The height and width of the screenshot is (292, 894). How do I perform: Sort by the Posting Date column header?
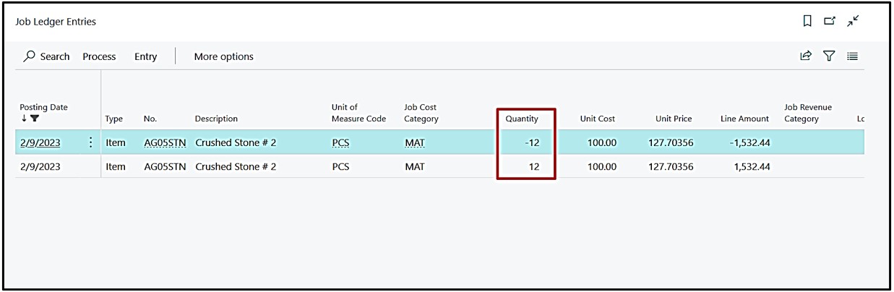(x=43, y=107)
